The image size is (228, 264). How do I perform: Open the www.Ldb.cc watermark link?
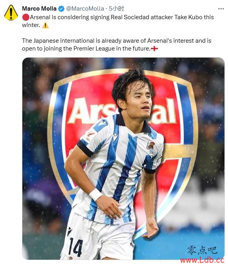coord(202,260)
